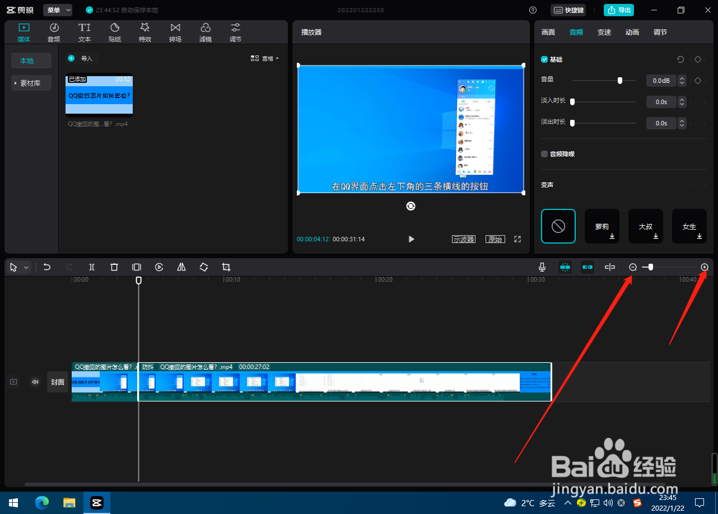Viewport: 718px width, 514px height.
Task: Open the 转场 transitions tab
Action: [175, 32]
